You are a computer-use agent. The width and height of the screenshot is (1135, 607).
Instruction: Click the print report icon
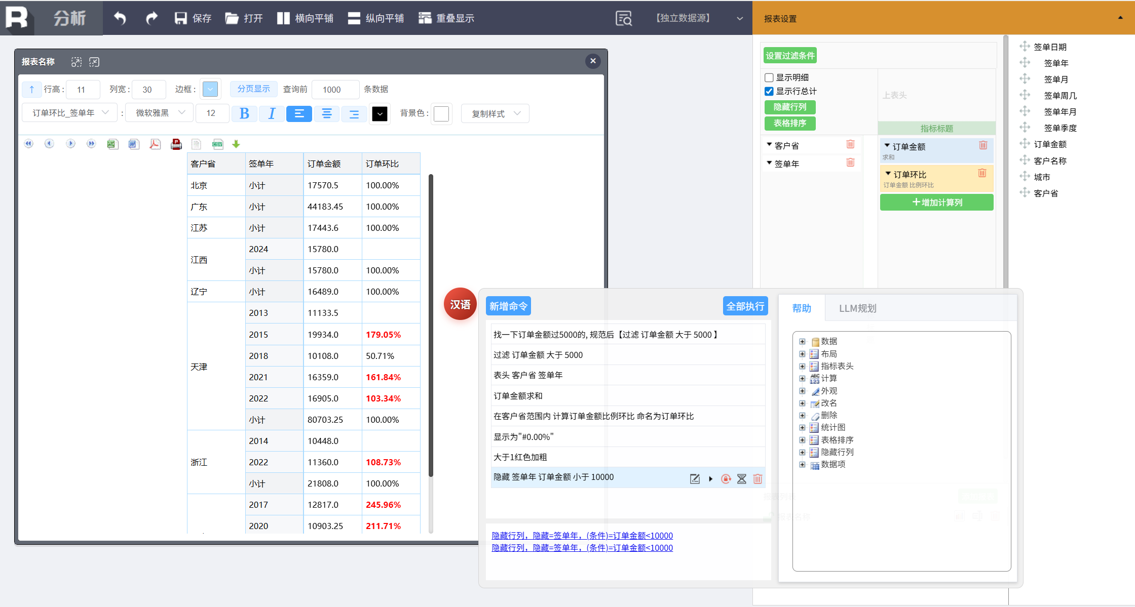coord(176,144)
